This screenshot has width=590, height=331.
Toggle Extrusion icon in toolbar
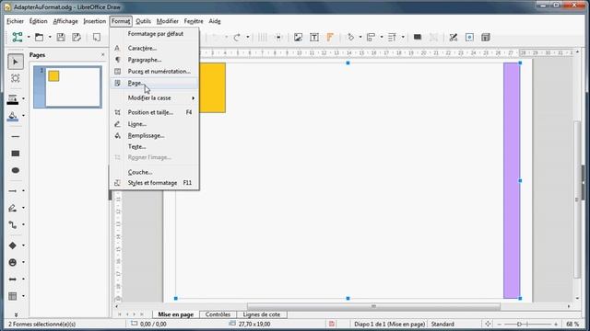[486, 37]
